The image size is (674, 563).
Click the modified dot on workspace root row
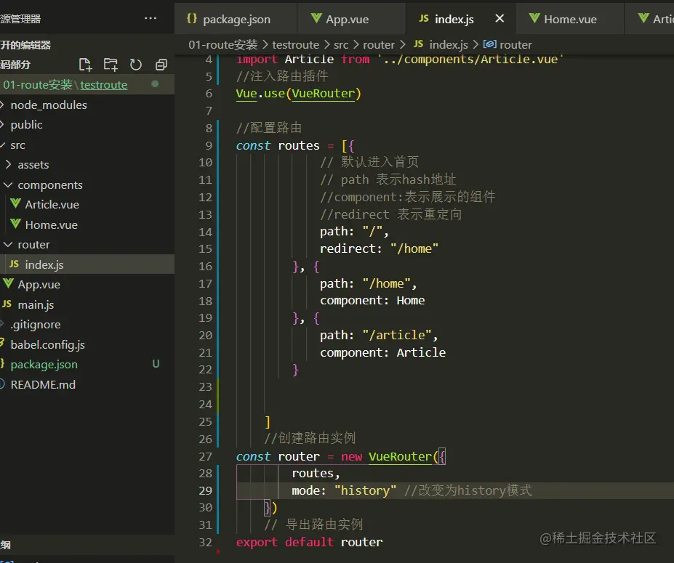[155, 84]
